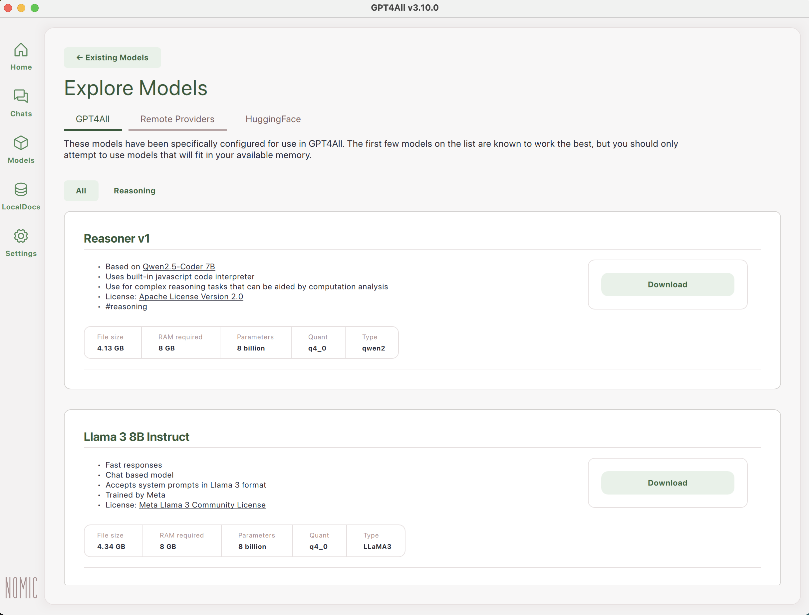Download the Llama 3 8B Instruct model
The height and width of the screenshot is (615, 809).
(x=667, y=483)
